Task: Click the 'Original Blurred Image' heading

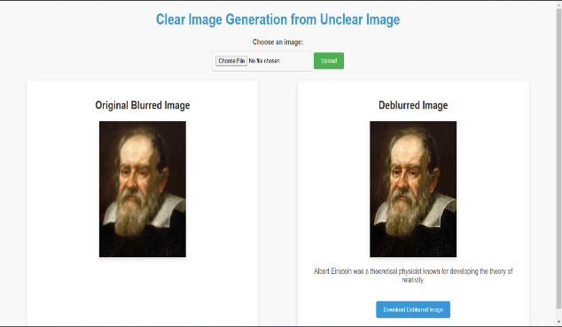Action: (143, 105)
